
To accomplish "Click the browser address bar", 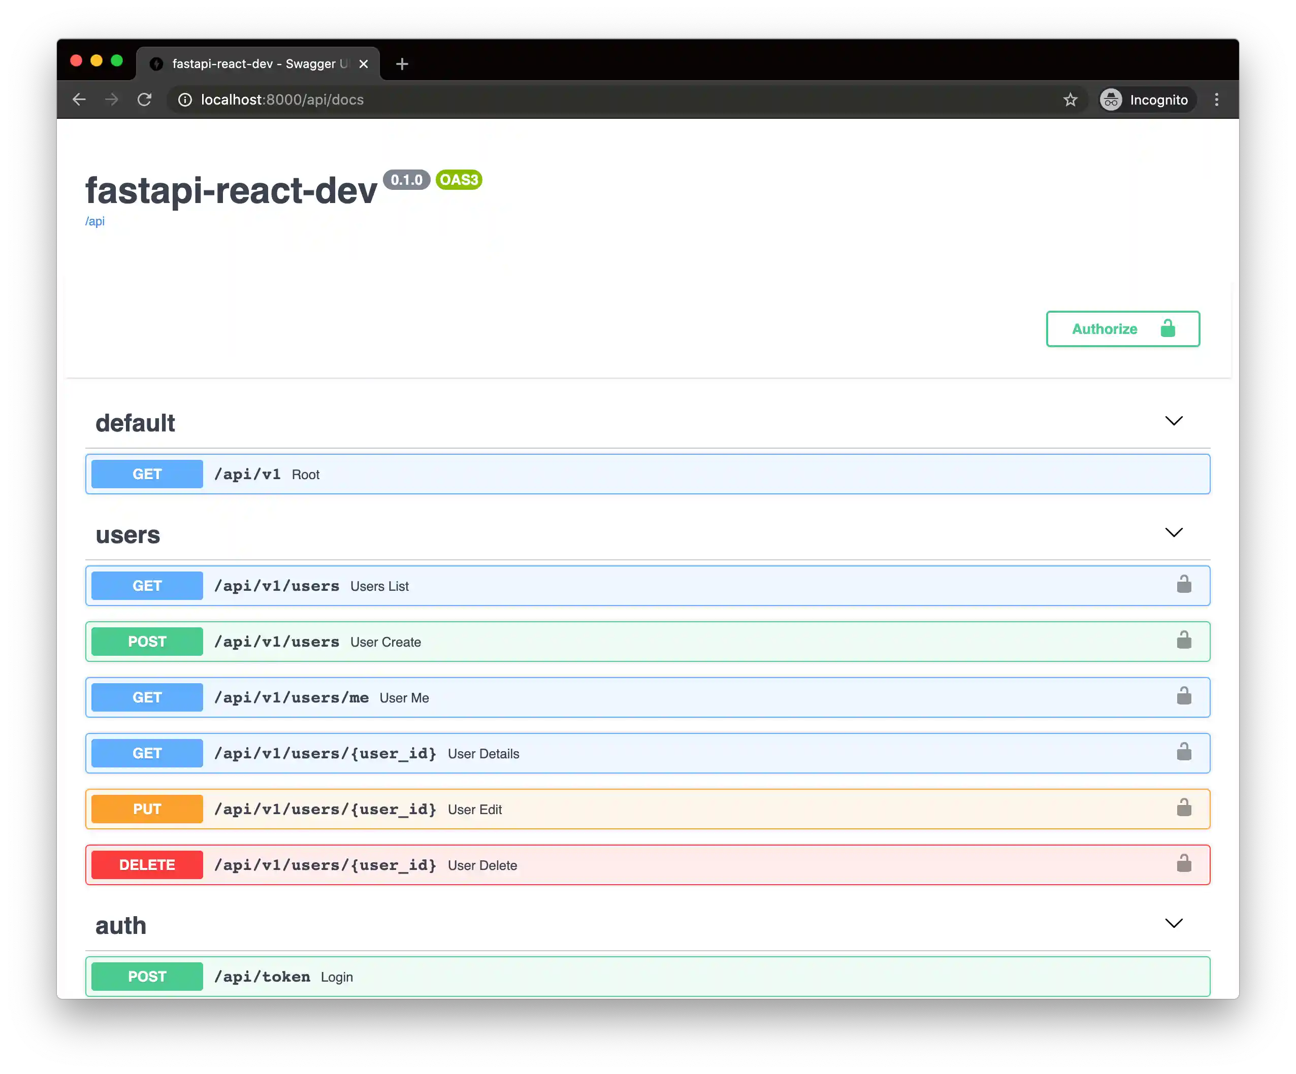I will point(432,99).
